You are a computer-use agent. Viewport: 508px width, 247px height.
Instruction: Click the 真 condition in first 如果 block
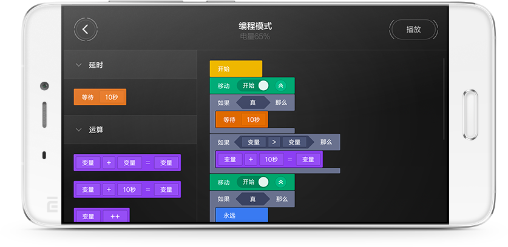(x=252, y=102)
